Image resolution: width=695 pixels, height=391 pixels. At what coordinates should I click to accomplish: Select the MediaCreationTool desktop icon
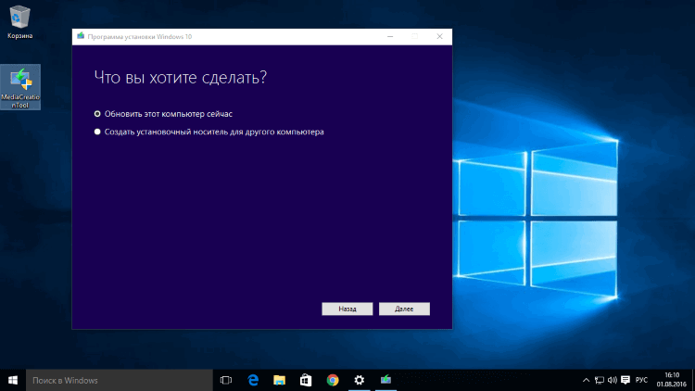[20, 87]
